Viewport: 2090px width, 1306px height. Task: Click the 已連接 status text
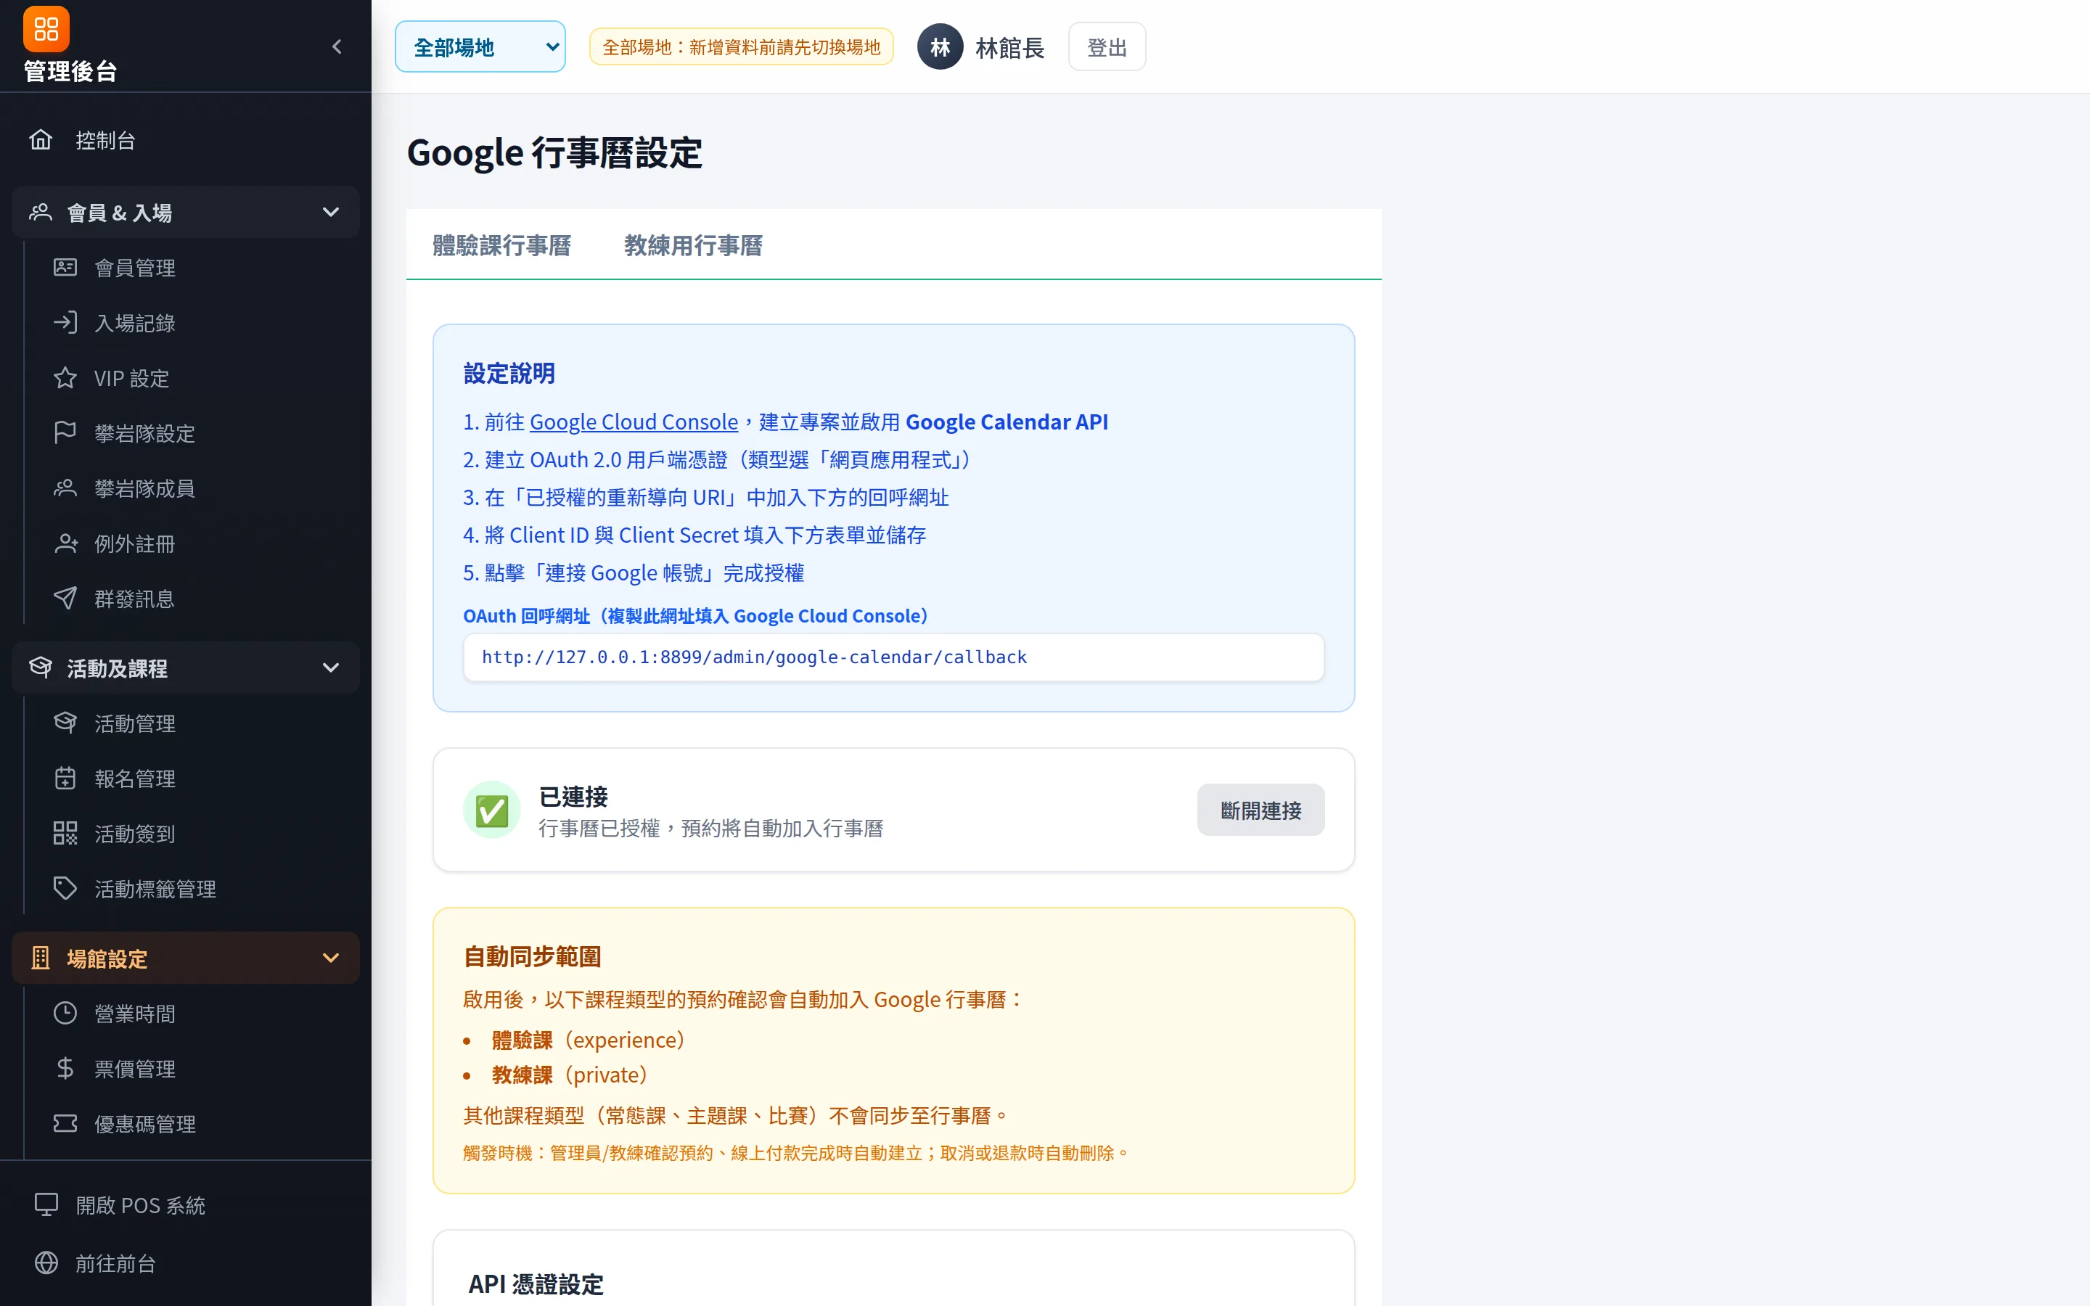point(573,797)
